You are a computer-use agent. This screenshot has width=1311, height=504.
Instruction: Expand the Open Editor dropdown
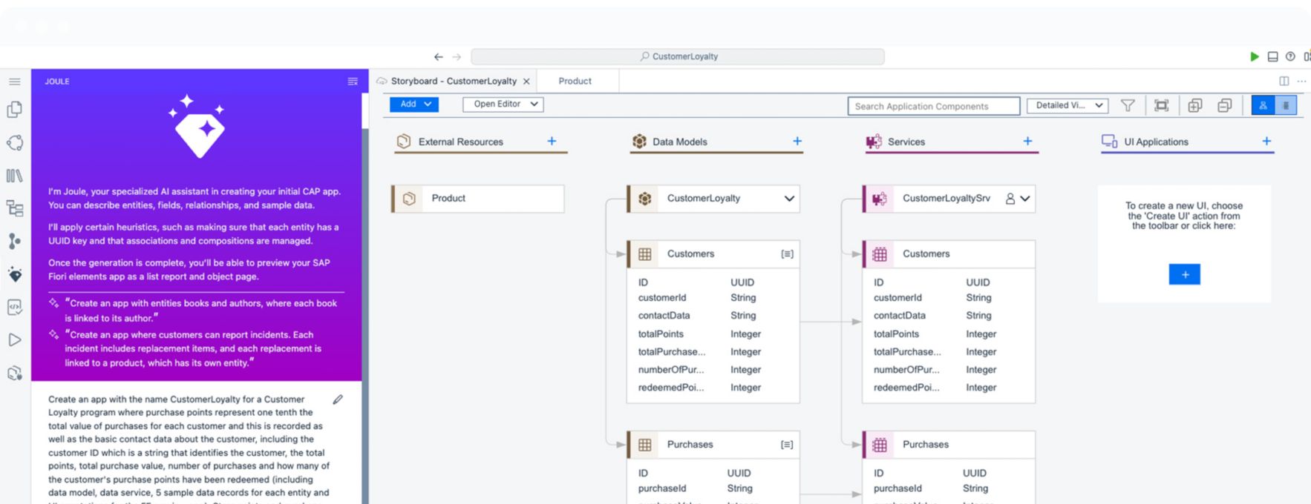pos(503,105)
